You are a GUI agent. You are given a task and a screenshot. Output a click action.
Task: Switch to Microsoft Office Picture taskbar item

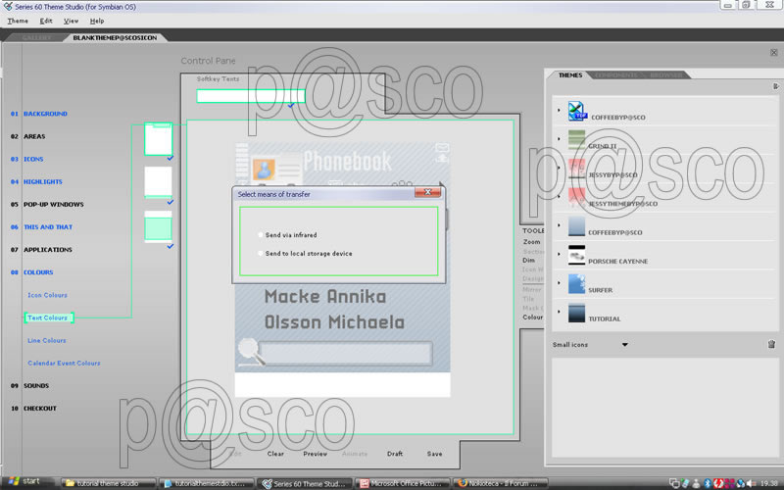[403, 483]
